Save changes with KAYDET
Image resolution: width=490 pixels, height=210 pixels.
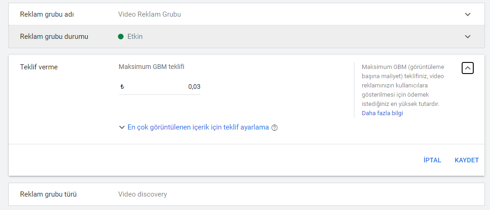coord(467,160)
